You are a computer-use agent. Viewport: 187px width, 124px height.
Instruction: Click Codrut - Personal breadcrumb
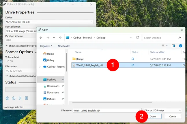83,38
